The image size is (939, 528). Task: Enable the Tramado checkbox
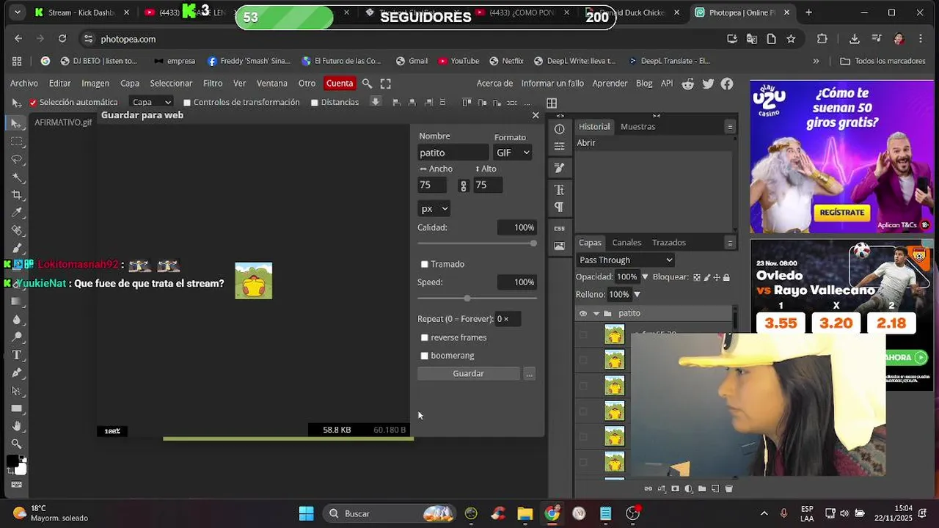424,264
